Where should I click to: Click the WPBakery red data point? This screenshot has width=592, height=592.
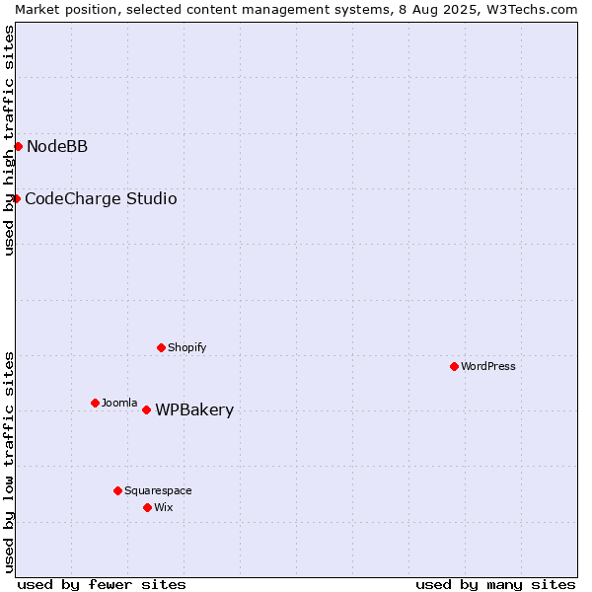146,409
